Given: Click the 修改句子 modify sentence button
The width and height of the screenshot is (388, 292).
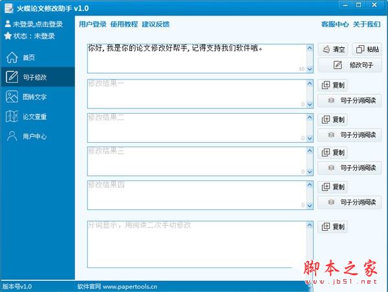Looking at the screenshot, I should 350,65.
